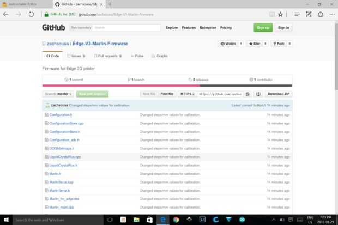Screen dimensions: 338x225
Task: Click the Find file button
Action: [x=167, y=94]
